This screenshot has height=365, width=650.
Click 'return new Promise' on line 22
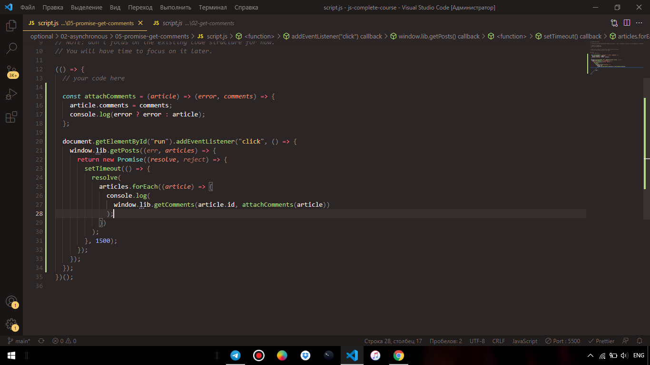coord(110,159)
